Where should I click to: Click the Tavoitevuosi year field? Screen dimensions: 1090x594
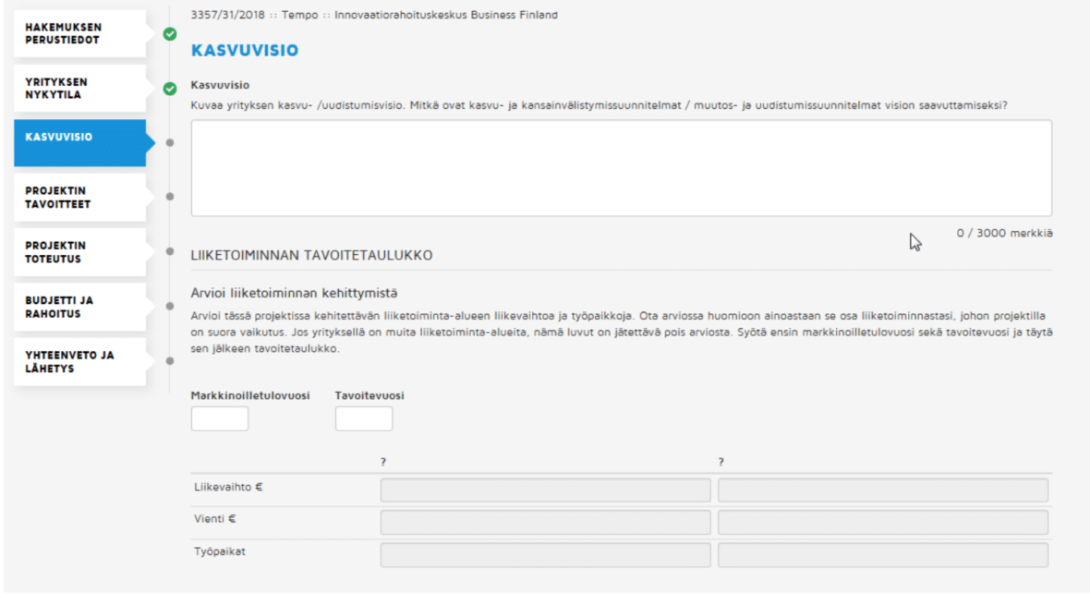[364, 418]
